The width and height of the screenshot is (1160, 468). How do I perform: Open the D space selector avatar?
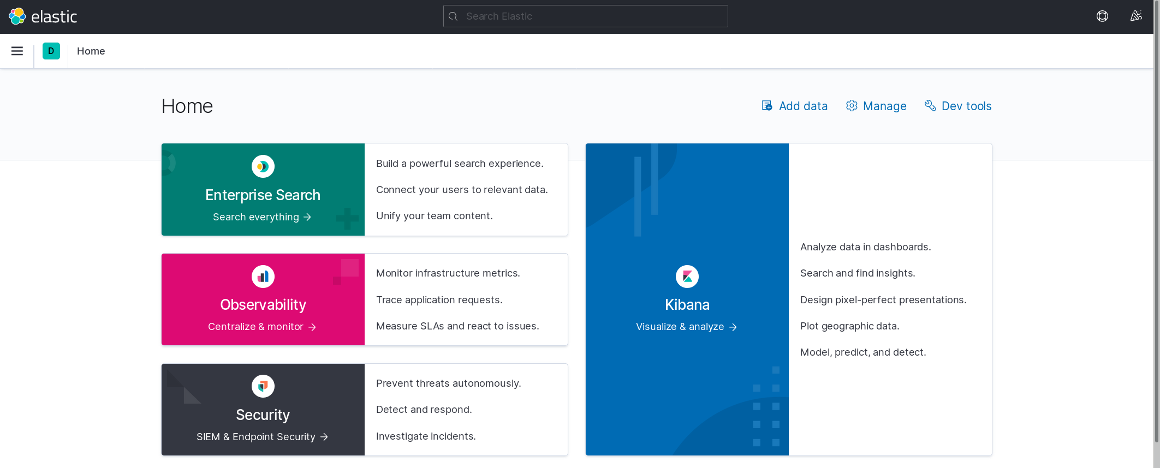tap(51, 51)
